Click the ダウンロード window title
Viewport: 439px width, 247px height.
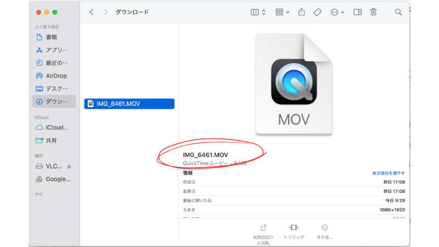coord(132,12)
